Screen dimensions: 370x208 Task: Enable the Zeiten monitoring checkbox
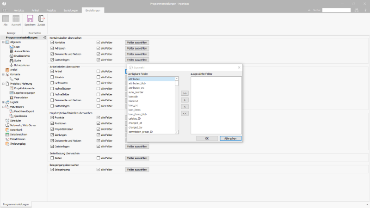coord(52,158)
